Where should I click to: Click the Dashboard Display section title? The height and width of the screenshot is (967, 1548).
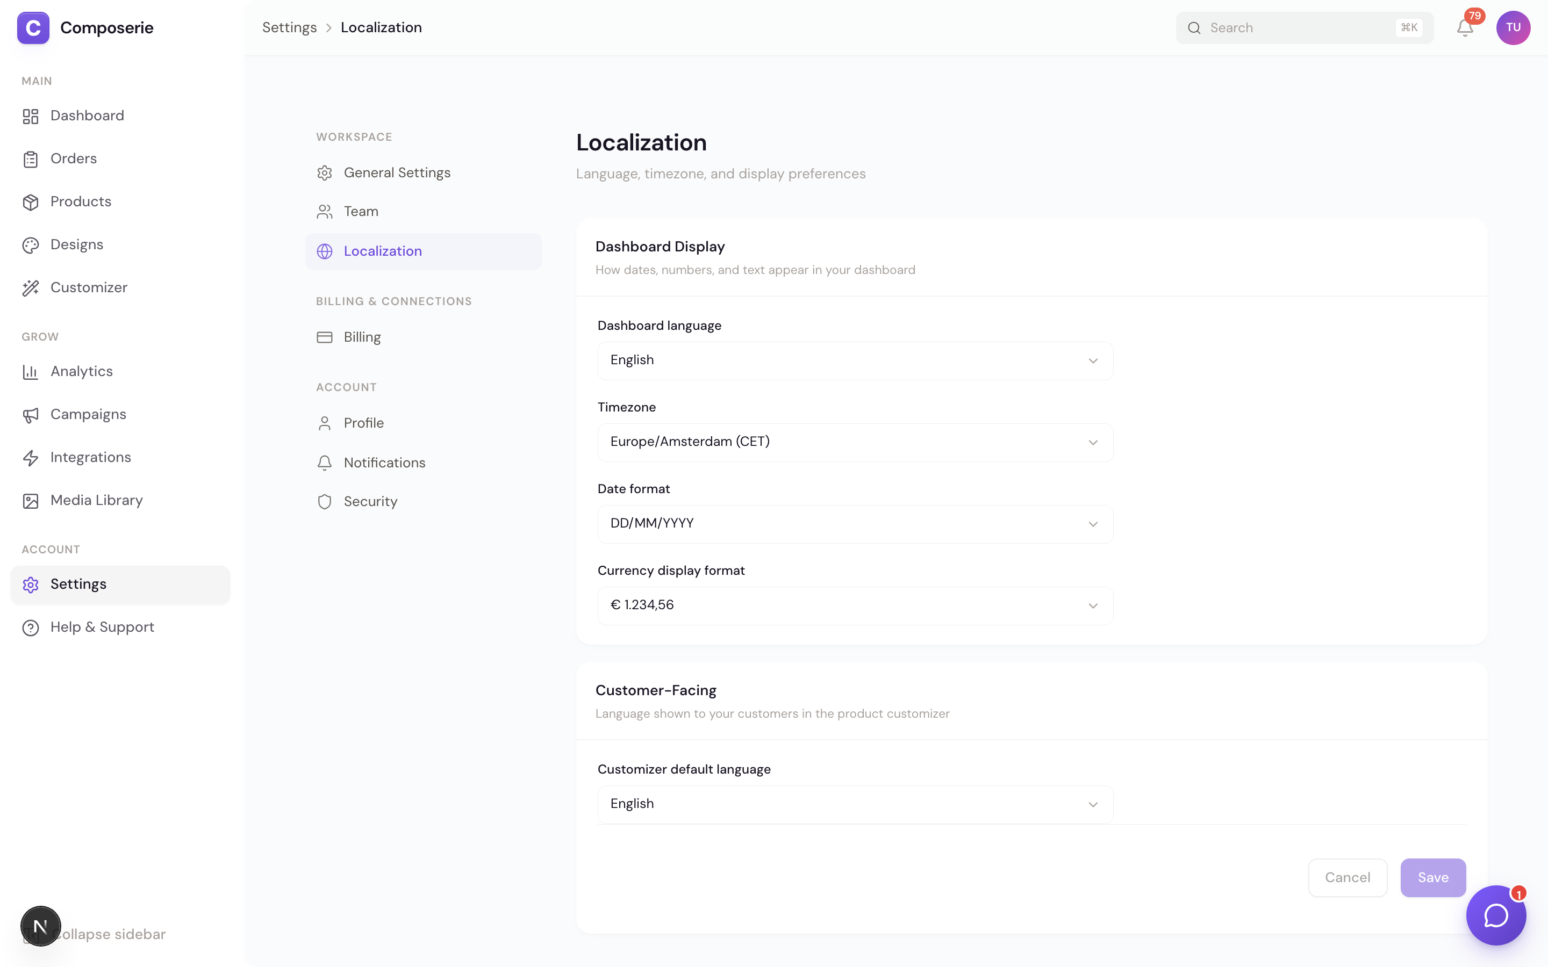point(660,246)
